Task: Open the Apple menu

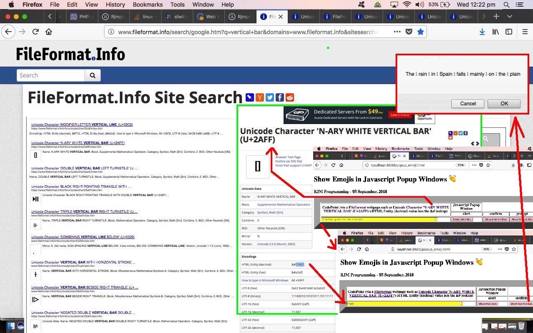Action: coord(11,5)
